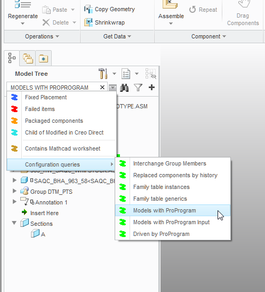The height and width of the screenshot is (292, 265).
Task: Open dropdown arrow beside settings hammer icon
Action: (114, 74)
